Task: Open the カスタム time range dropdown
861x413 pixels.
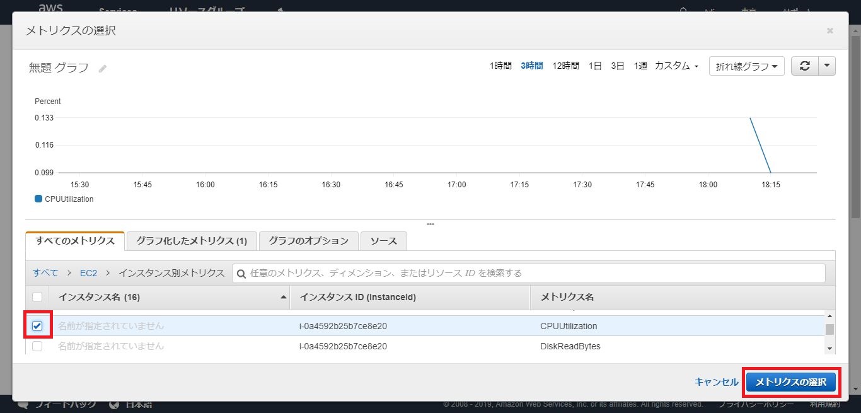Action: [x=676, y=66]
